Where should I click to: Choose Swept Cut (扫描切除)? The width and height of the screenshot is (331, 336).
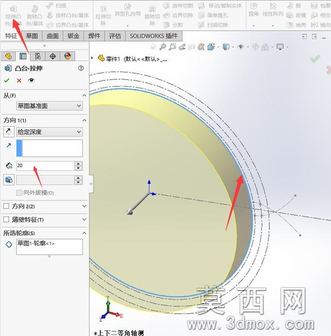pos(213,25)
